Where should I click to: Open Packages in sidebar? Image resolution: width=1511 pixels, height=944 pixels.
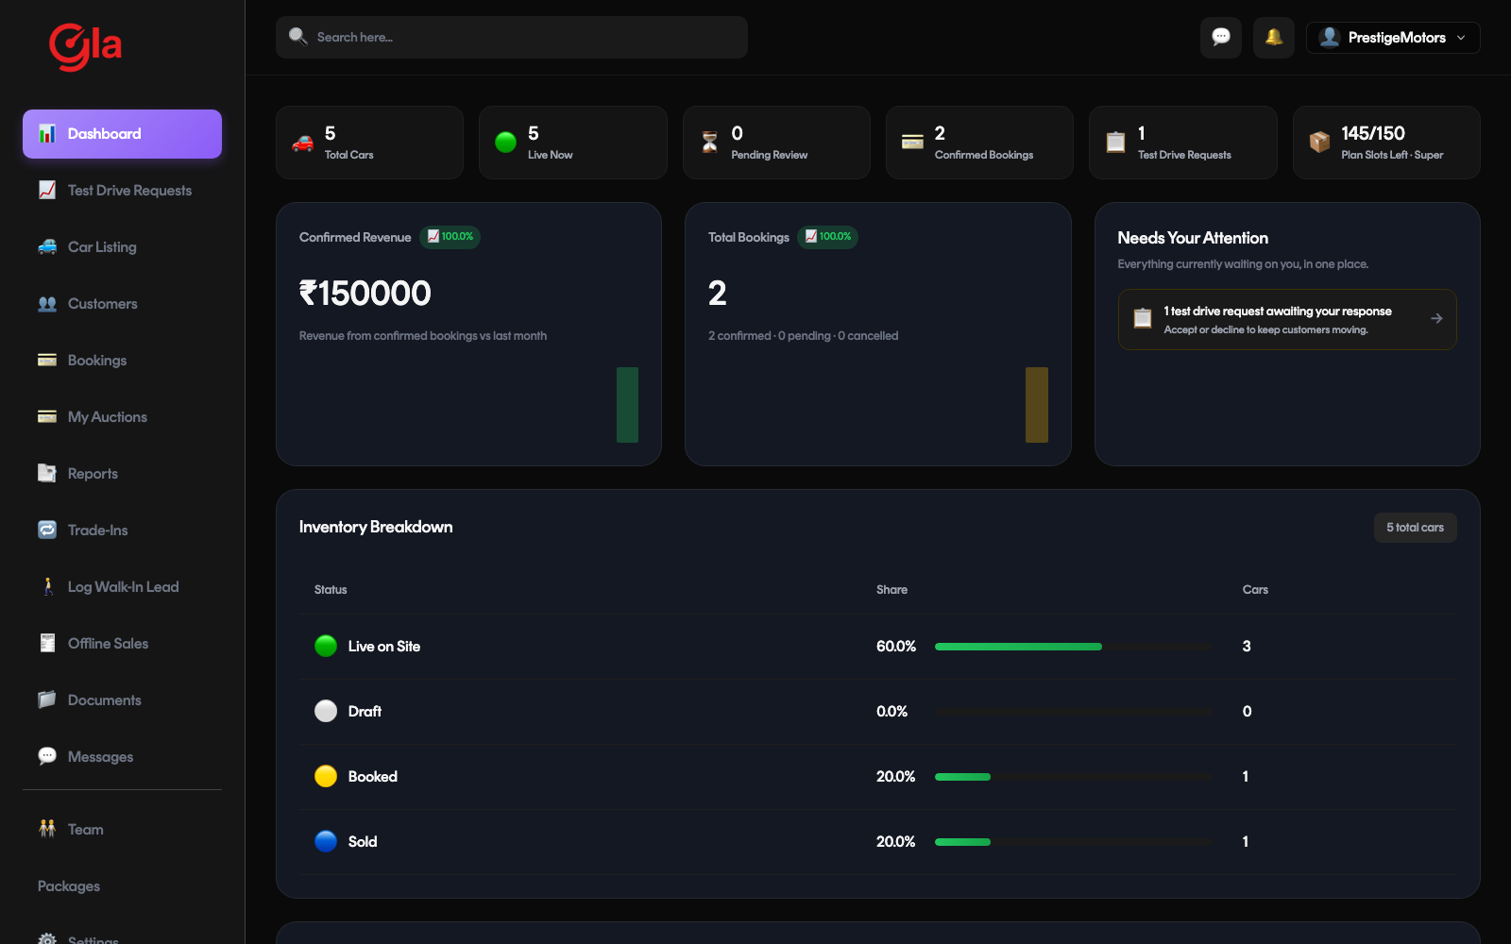click(x=122, y=886)
